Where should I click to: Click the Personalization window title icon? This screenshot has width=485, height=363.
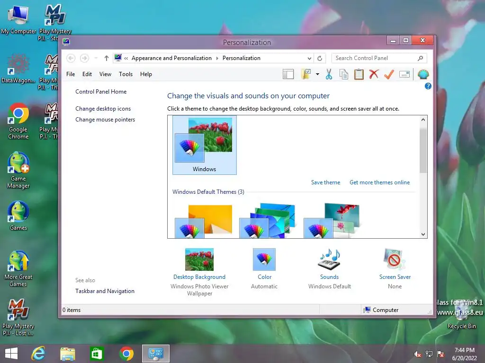[x=66, y=42]
